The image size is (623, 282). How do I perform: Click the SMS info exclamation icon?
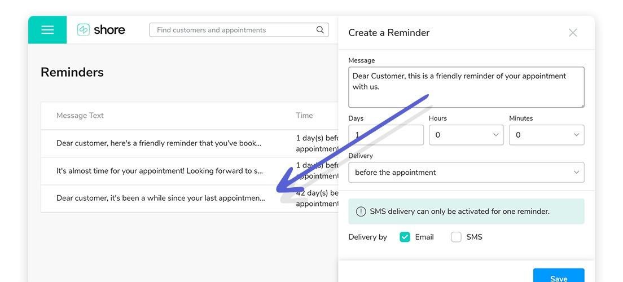[x=361, y=211]
